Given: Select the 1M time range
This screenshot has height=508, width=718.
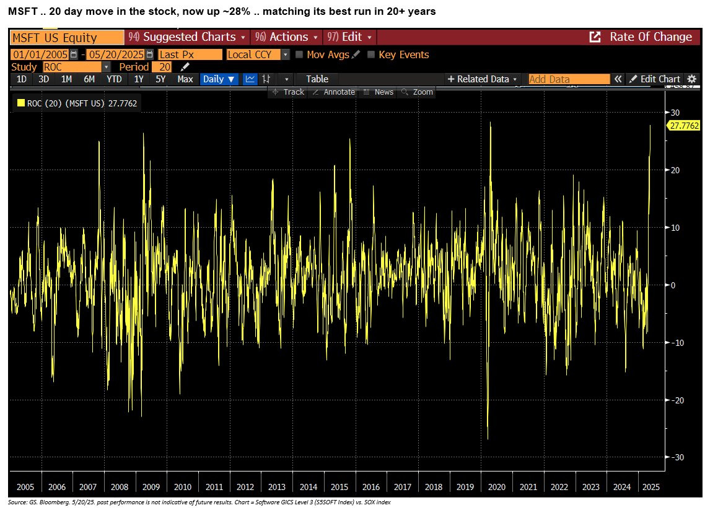Looking at the screenshot, I should [66, 79].
